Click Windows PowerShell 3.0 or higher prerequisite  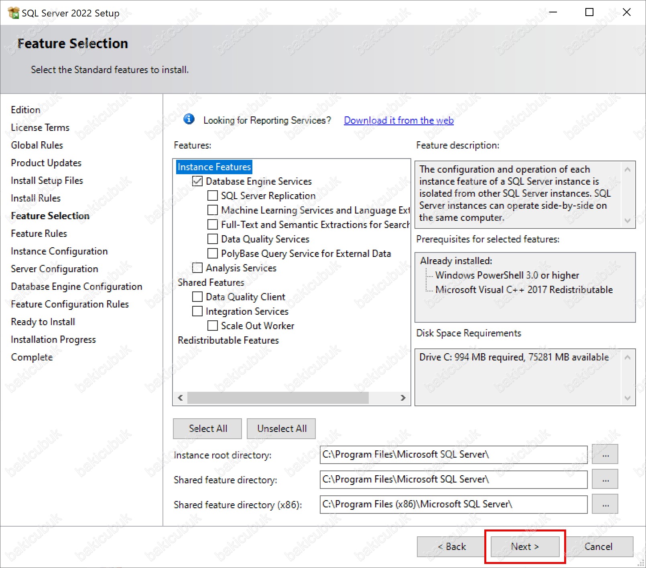(x=507, y=275)
